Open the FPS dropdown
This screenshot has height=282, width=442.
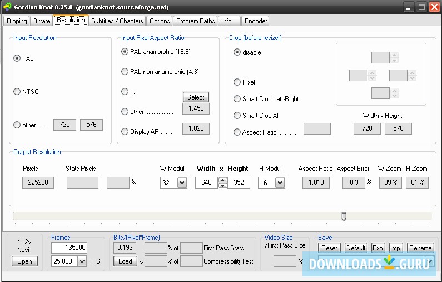click(x=82, y=261)
